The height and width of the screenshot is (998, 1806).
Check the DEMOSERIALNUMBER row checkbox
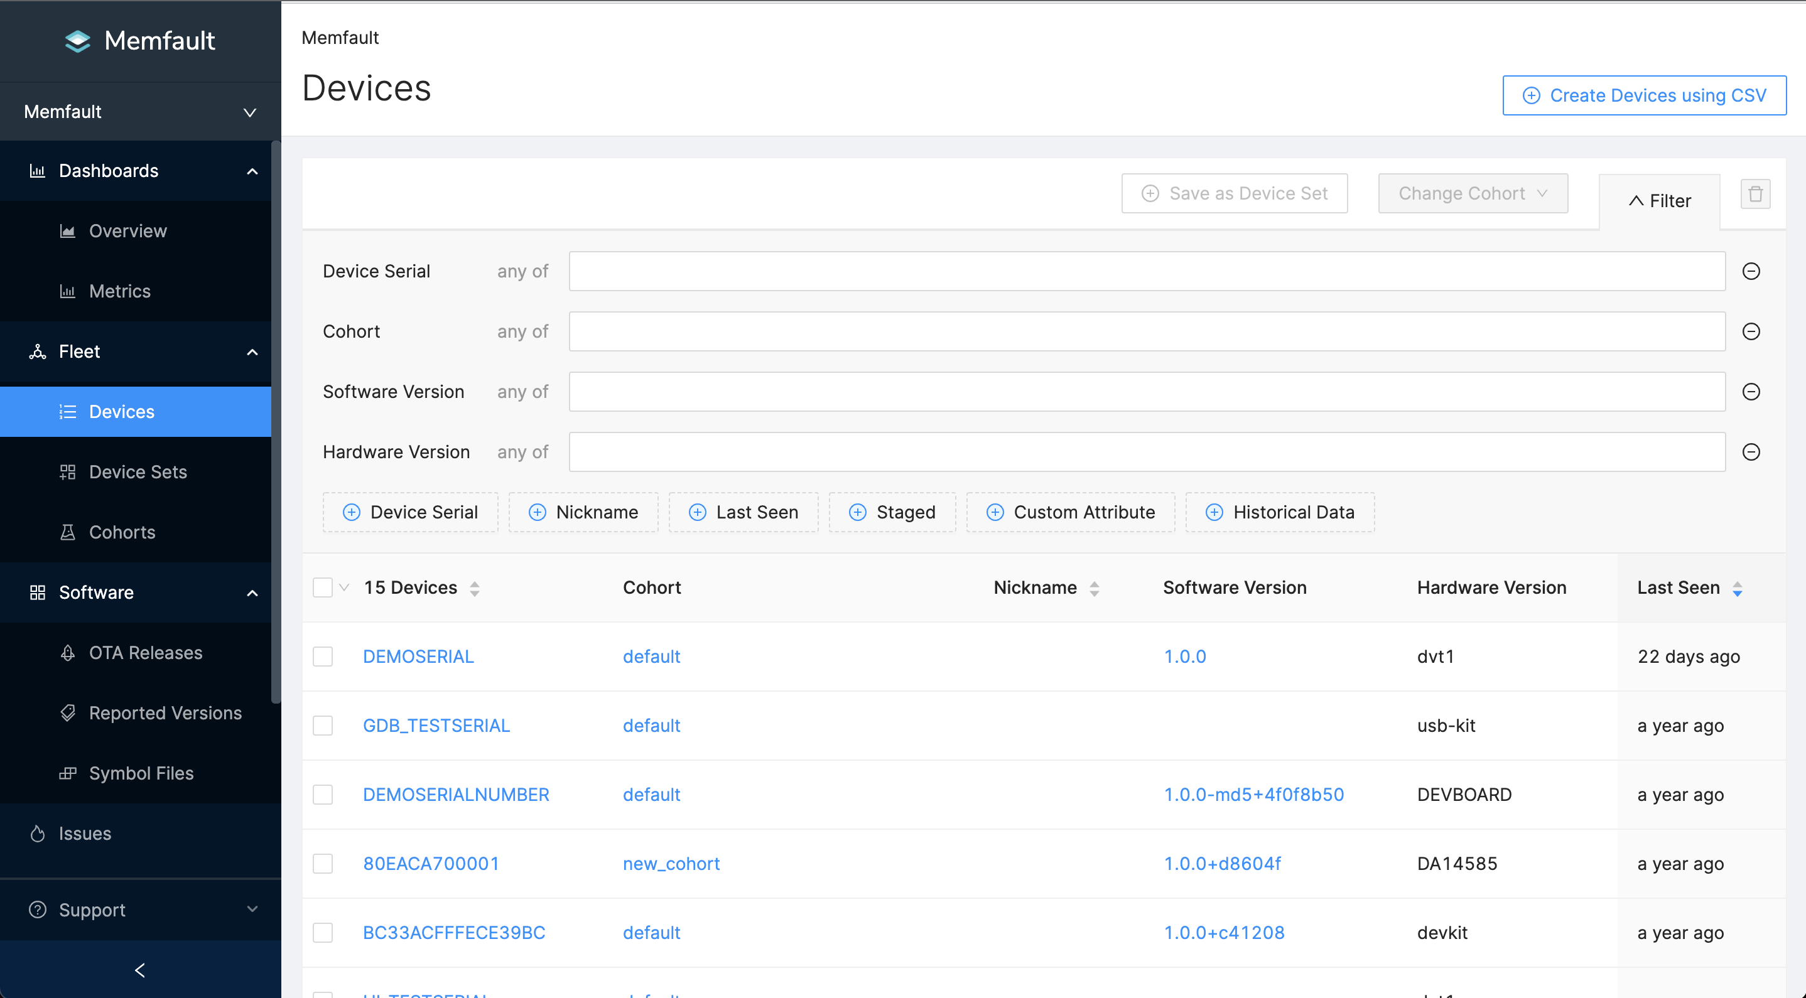coord(323,795)
